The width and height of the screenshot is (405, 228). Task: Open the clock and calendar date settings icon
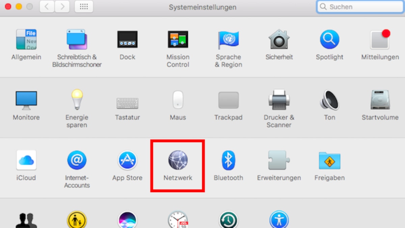click(x=178, y=220)
